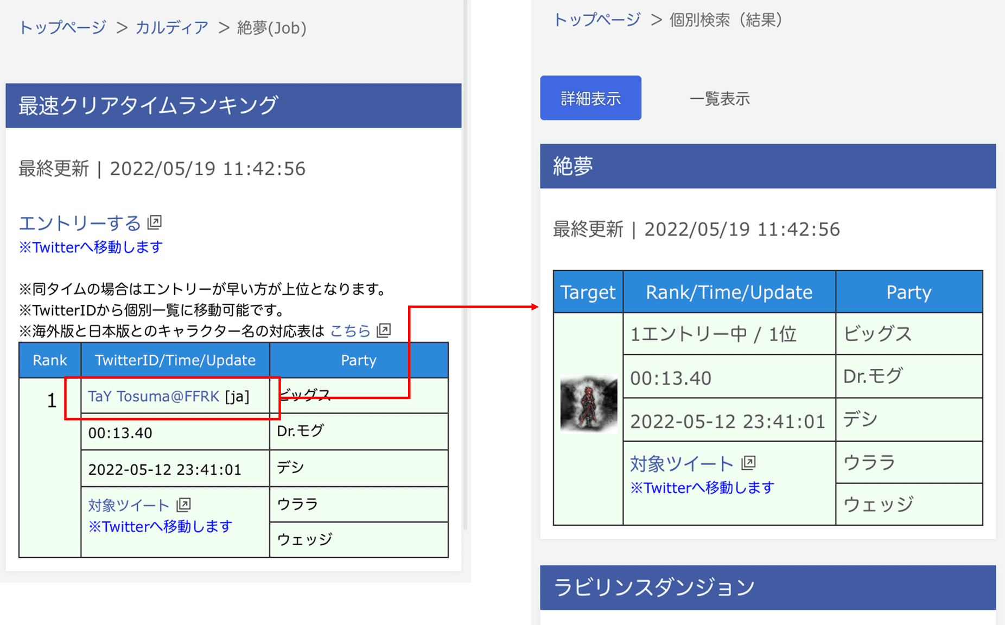Click トップページ breadcrumb on the left ranking page
The width and height of the screenshot is (1005, 625).
coord(62,28)
